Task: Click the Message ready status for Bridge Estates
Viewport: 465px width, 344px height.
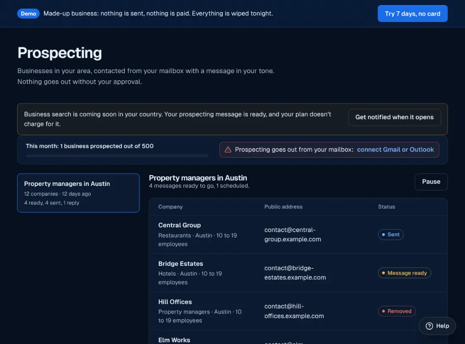Action: (404, 273)
